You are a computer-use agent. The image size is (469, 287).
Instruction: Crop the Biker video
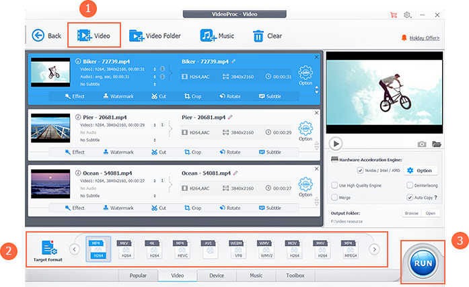pyautogui.click(x=192, y=96)
